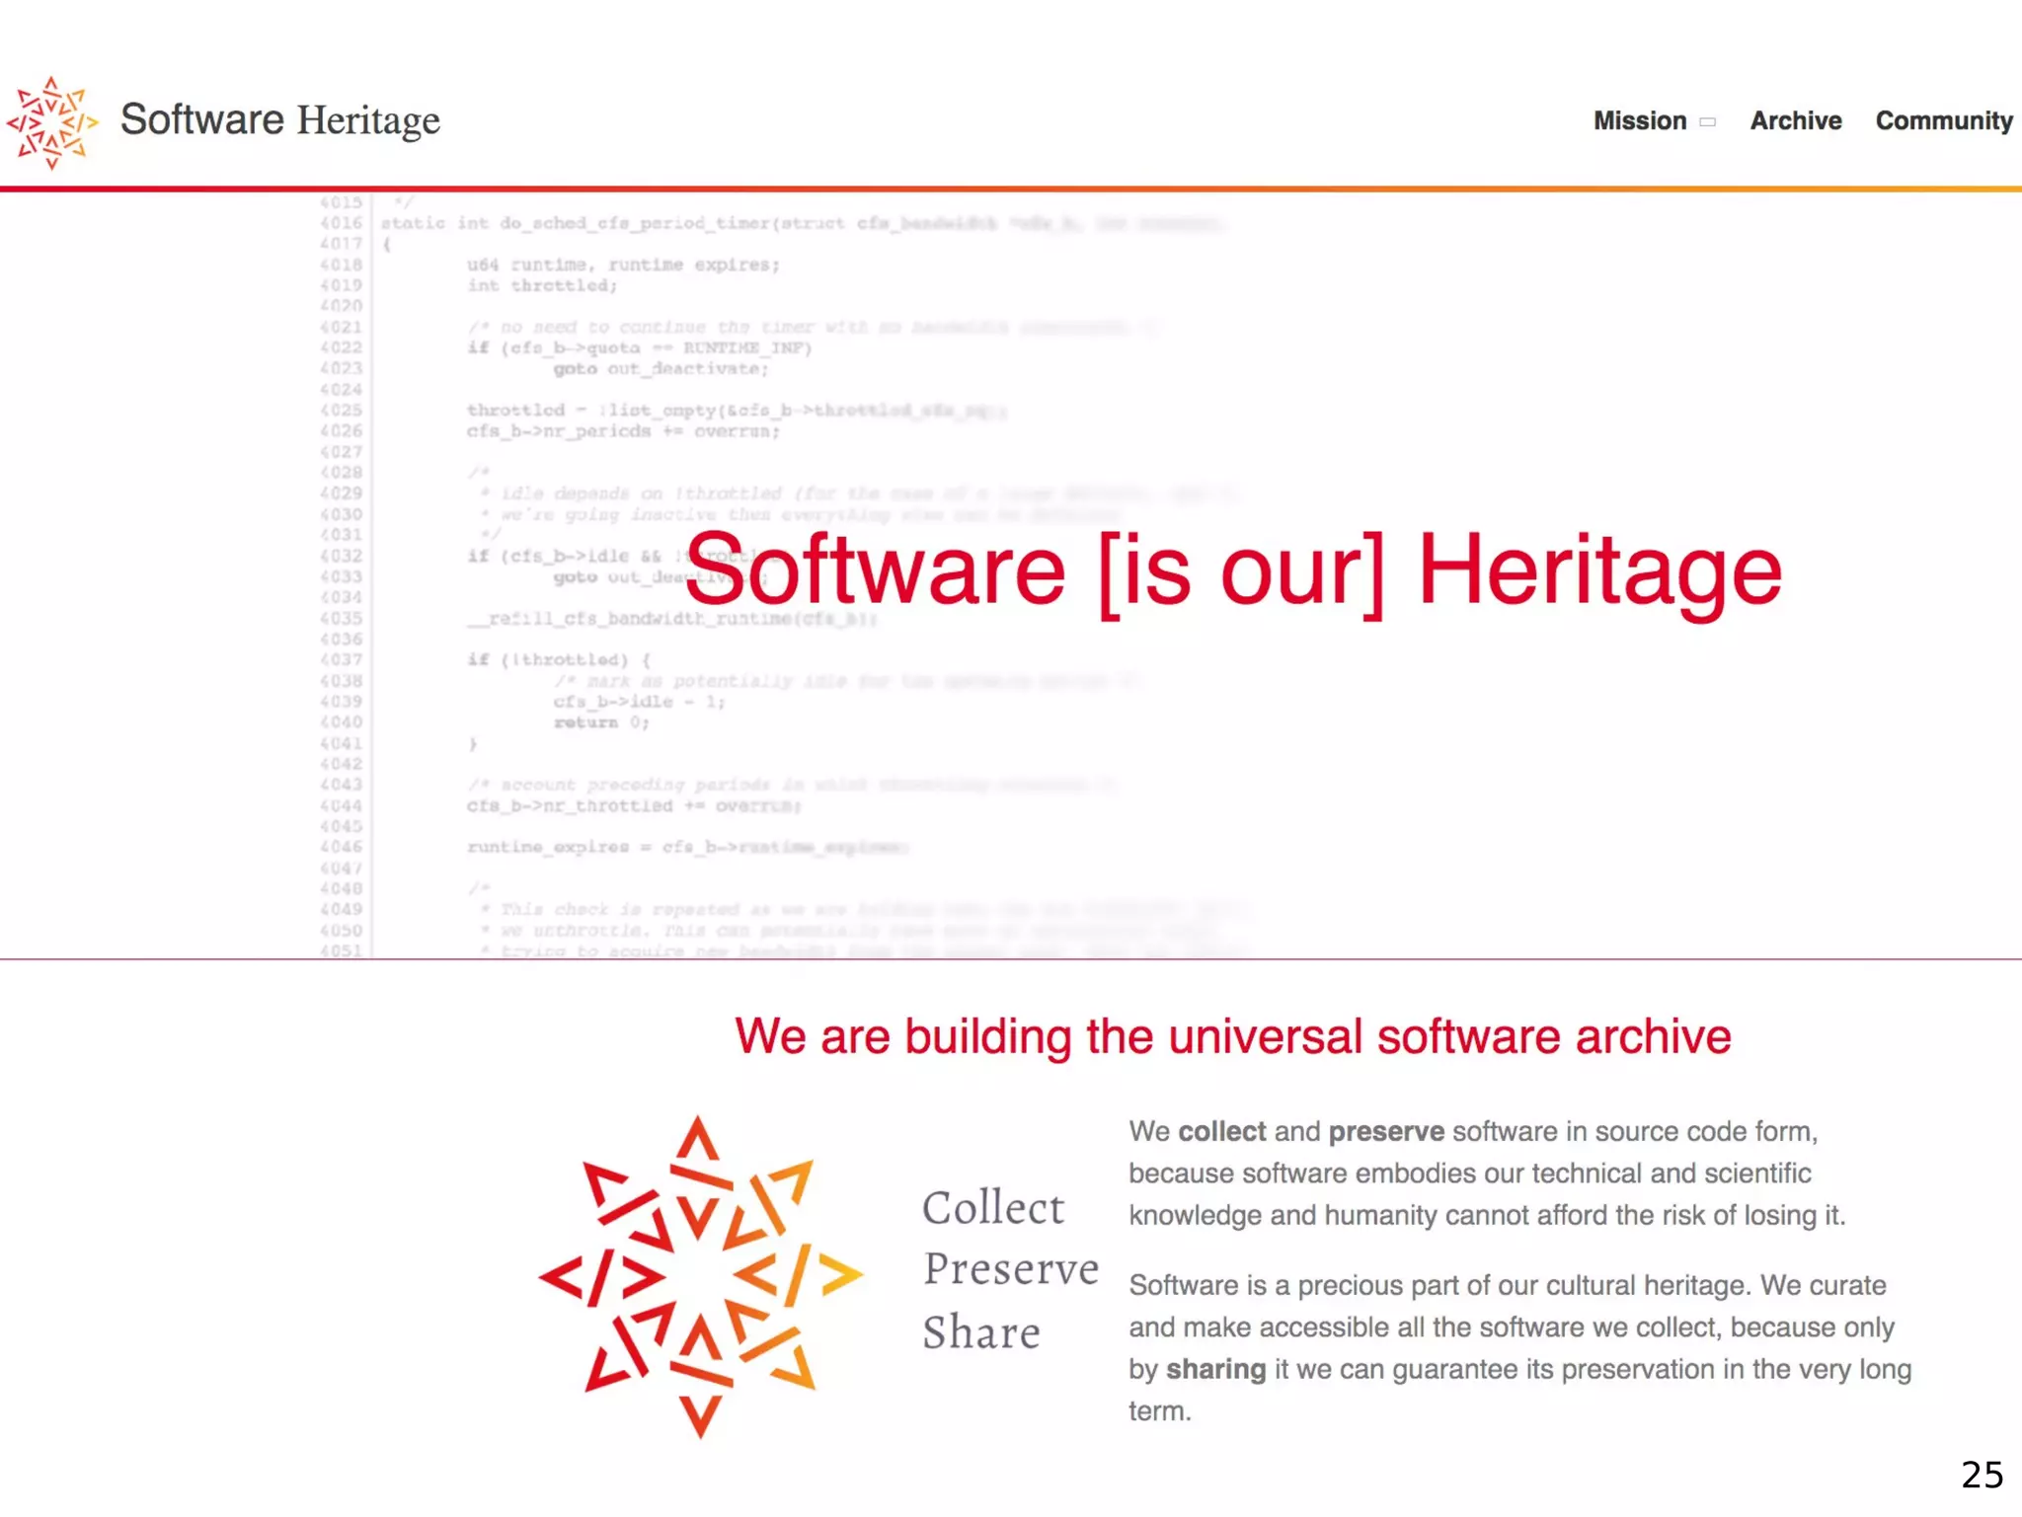Open the Mission menu
This screenshot has width=2022, height=1517.
[1639, 120]
